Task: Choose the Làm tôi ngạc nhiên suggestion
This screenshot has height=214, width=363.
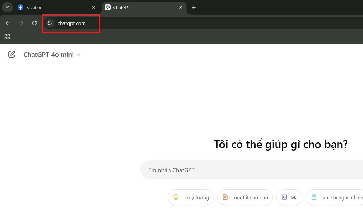Action: pos(335,197)
